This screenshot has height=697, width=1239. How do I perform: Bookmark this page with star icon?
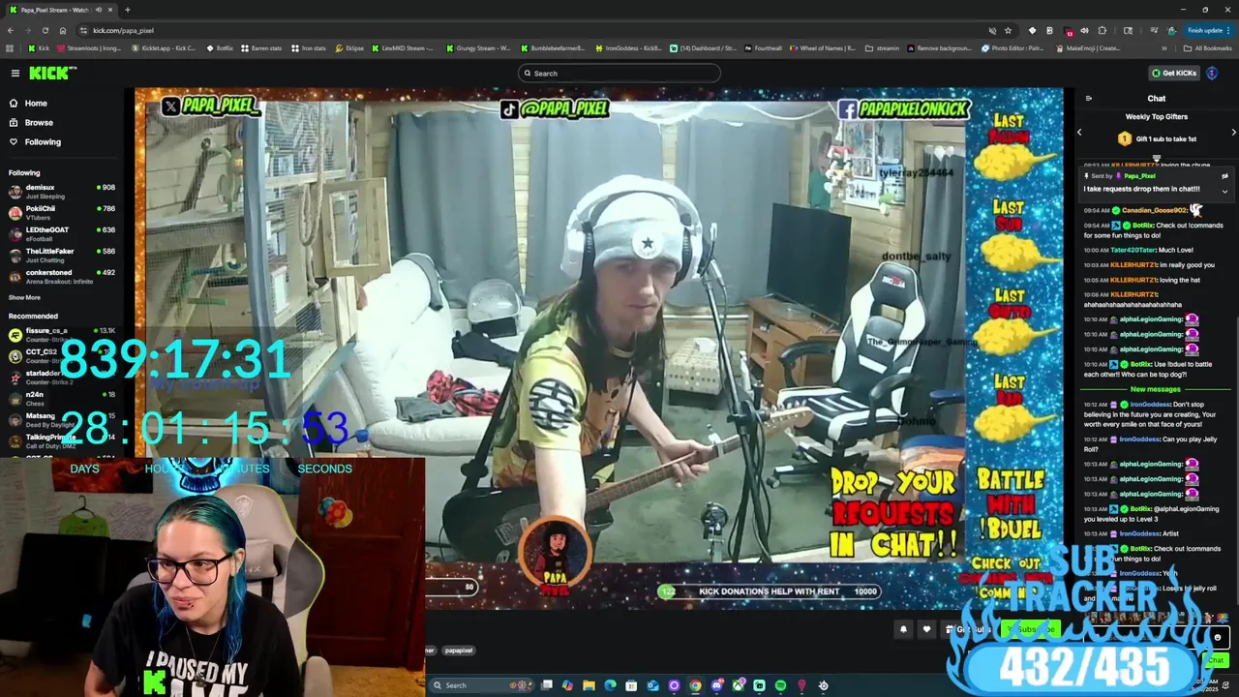click(1008, 30)
